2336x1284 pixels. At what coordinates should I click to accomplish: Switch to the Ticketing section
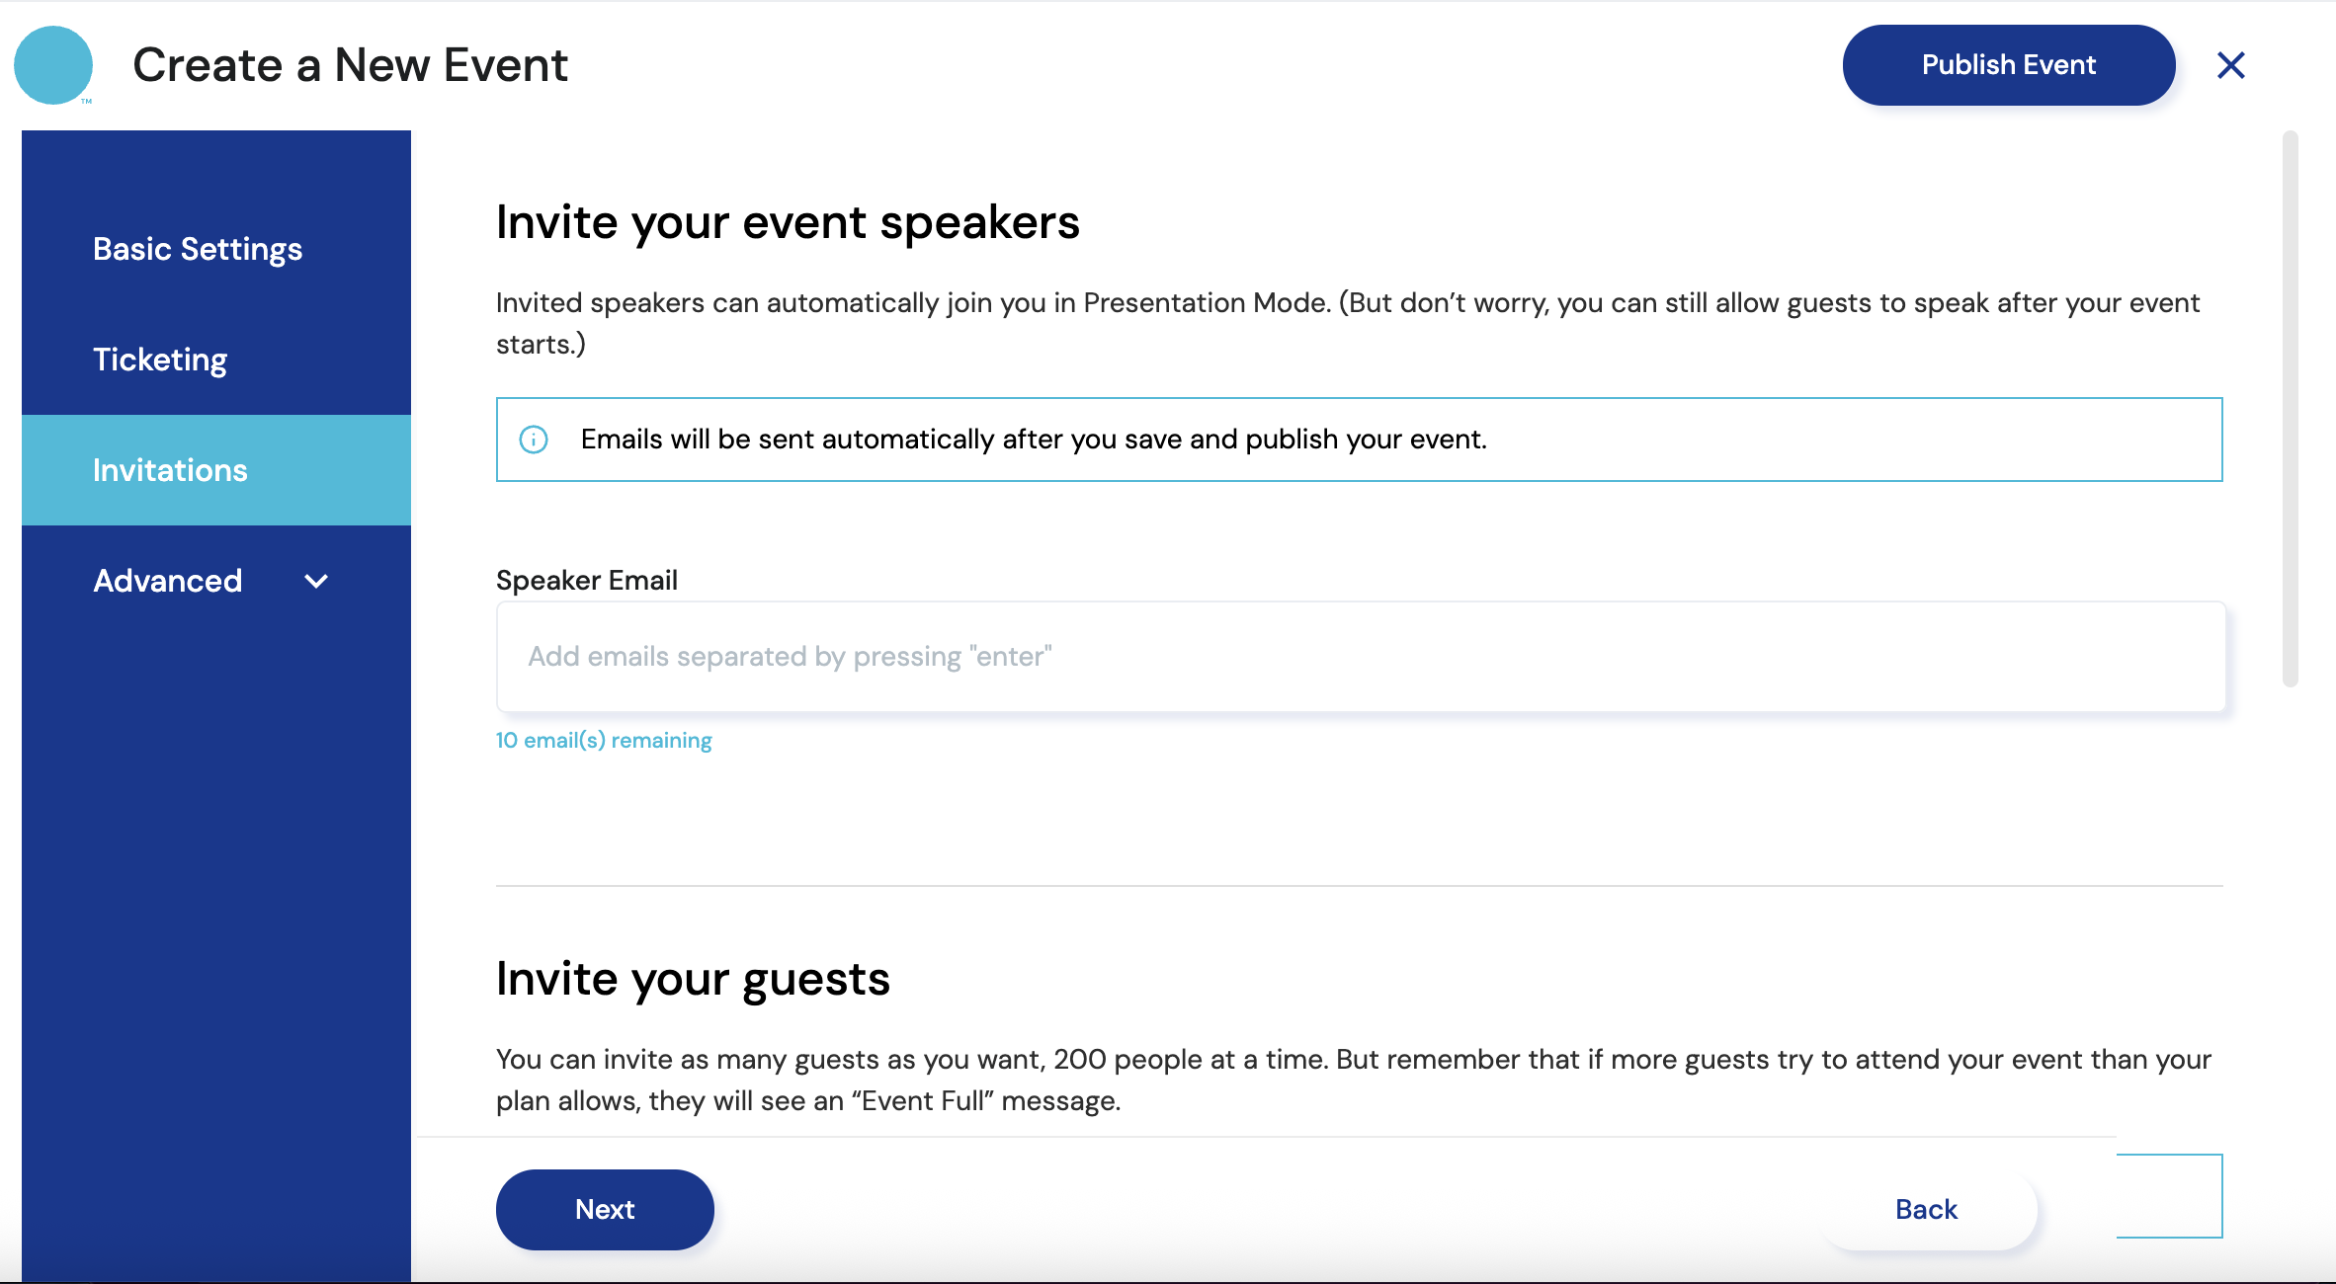point(160,360)
